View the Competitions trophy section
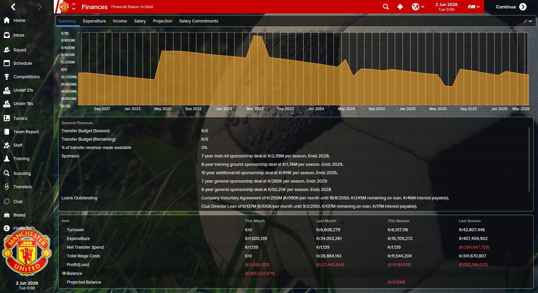Screen dimensions: 538x293 tap(27, 77)
